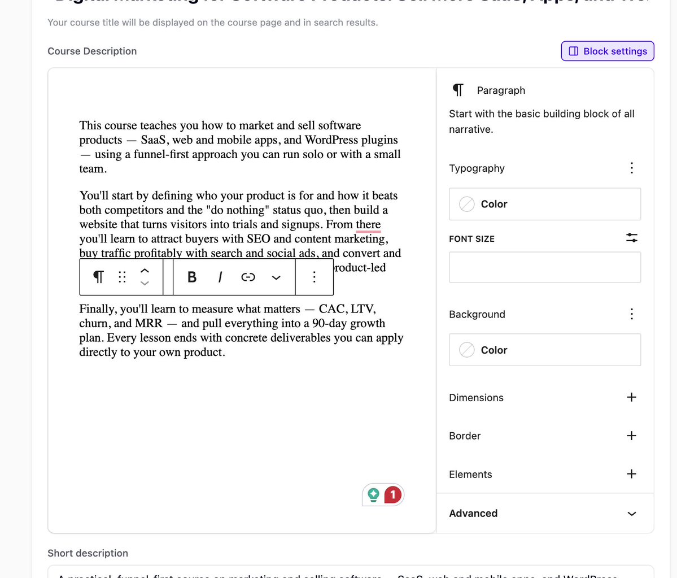Screen dimensions: 677x578
Task: Toggle italic formatting
Action: (220, 277)
